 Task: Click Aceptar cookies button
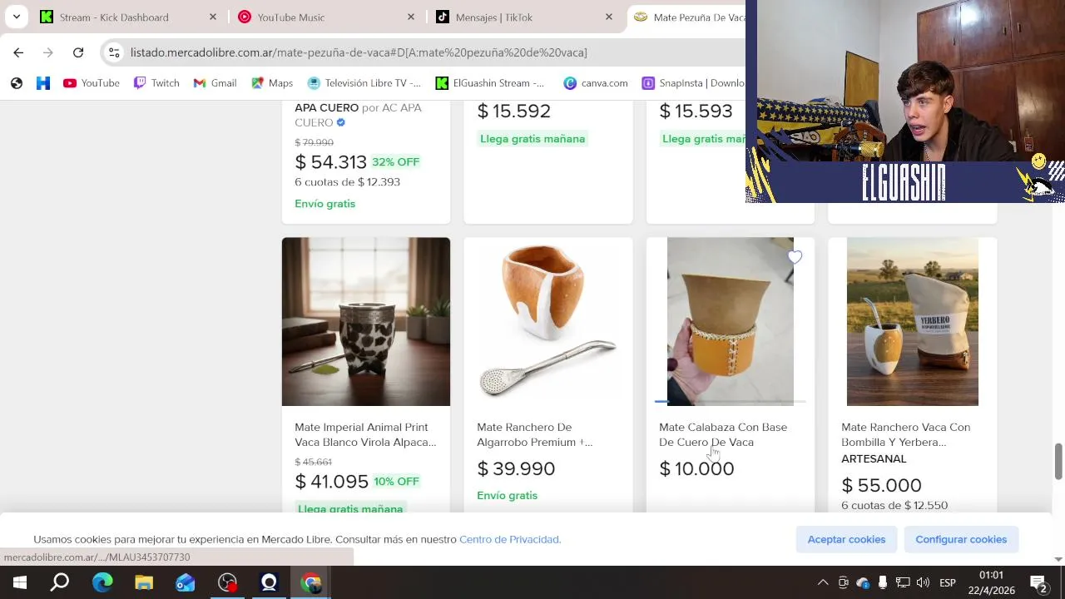[846, 539]
